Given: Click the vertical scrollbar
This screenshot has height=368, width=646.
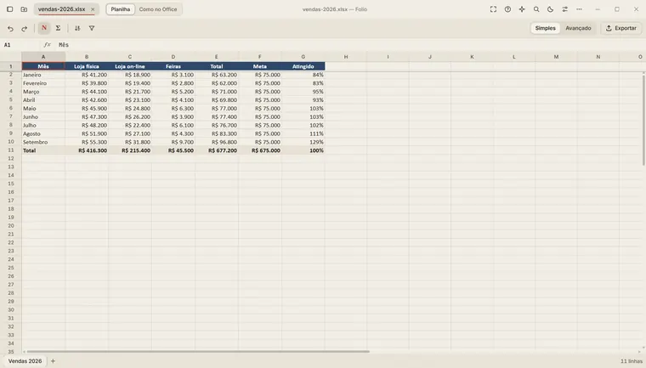Looking at the screenshot, I should 643,120.
